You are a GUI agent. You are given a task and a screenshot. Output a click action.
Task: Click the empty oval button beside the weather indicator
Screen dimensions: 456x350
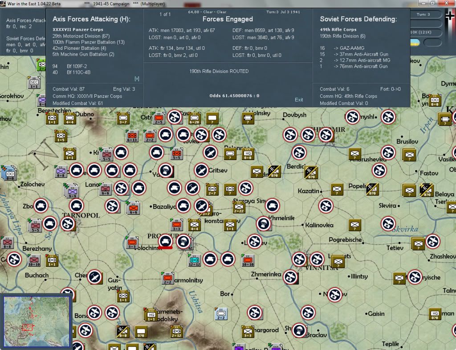(432, 43)
